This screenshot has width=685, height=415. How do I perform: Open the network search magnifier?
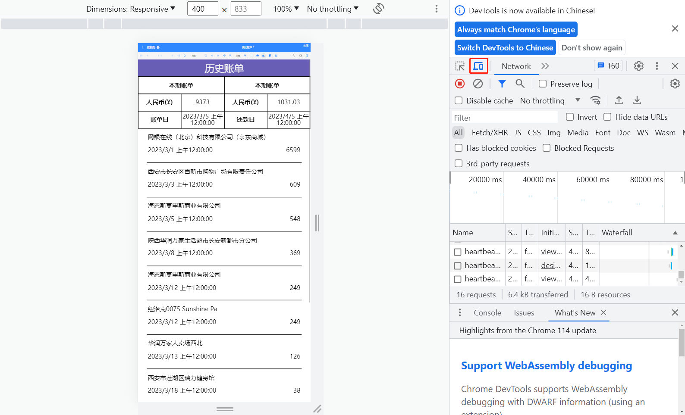tap(520, 84)
